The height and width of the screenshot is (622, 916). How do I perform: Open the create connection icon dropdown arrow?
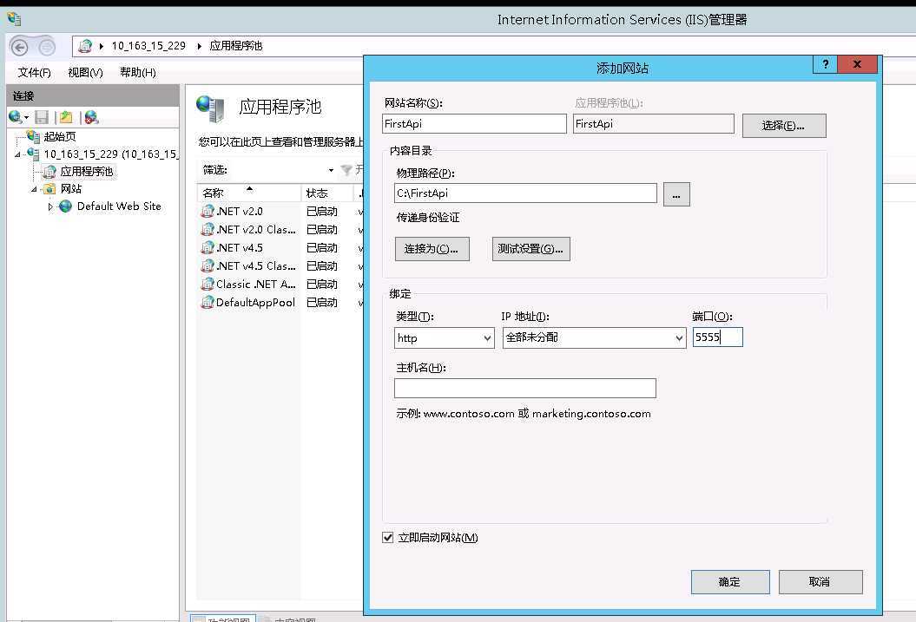tap(26, 118)
